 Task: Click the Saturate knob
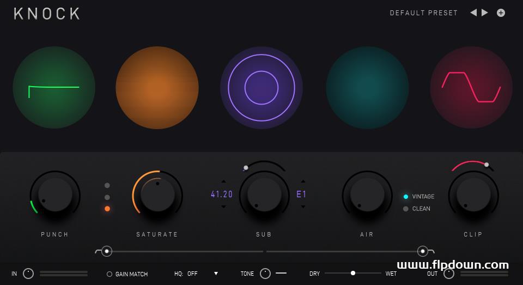[x=157, y=195]
